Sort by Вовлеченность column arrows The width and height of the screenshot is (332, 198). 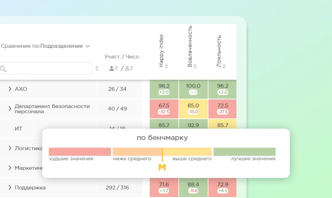[x=195, y=66]
